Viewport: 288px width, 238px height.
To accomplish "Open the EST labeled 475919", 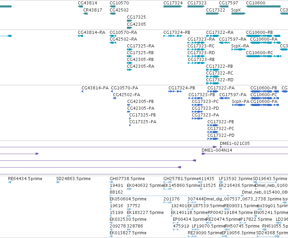I will (181, 226).
